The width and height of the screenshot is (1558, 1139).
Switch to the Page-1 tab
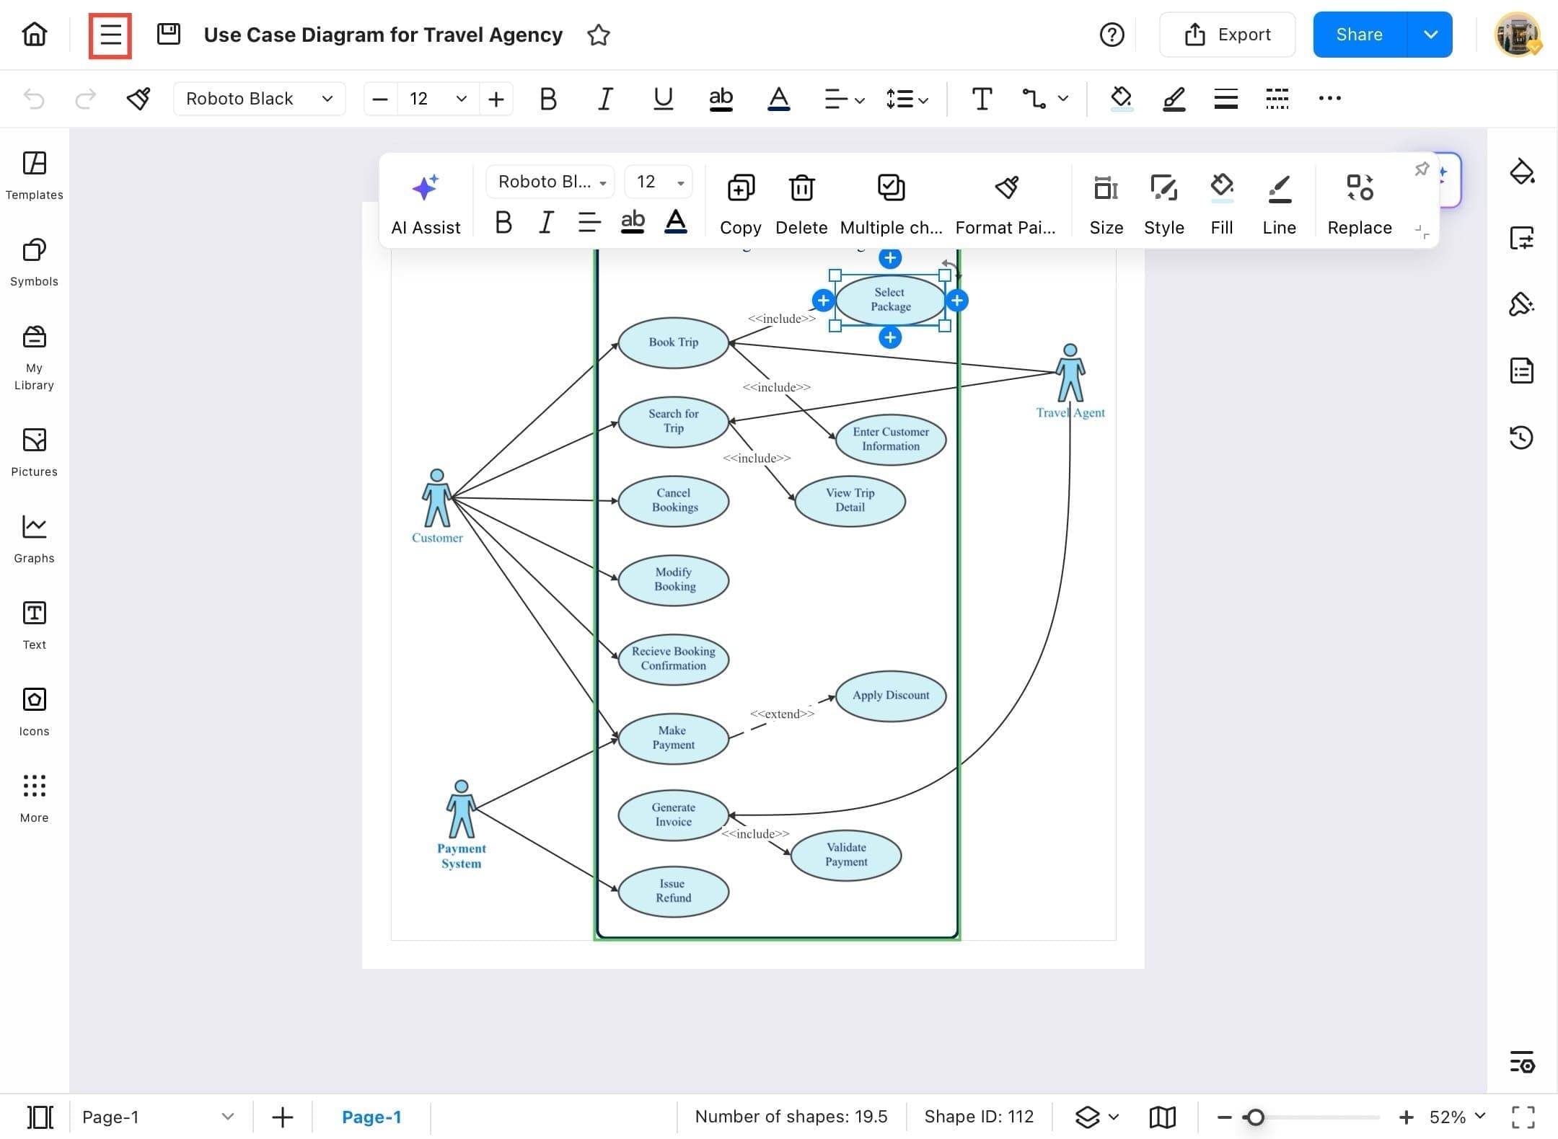371,1117
